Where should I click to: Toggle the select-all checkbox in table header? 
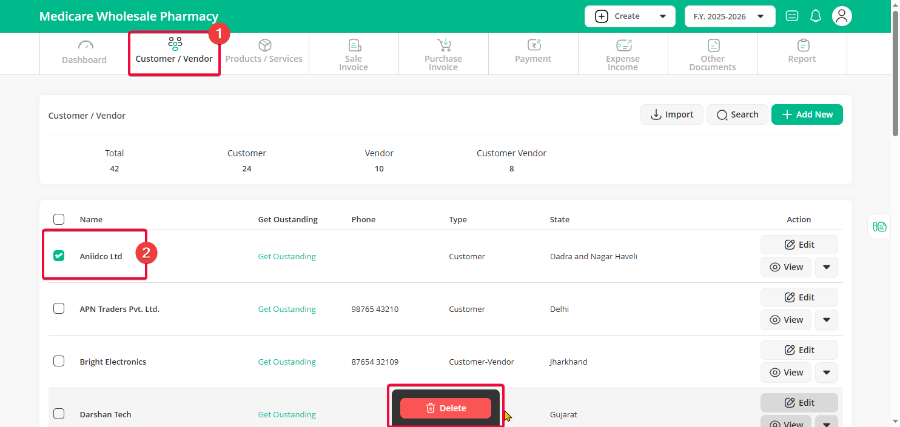(x=59, y=219)
